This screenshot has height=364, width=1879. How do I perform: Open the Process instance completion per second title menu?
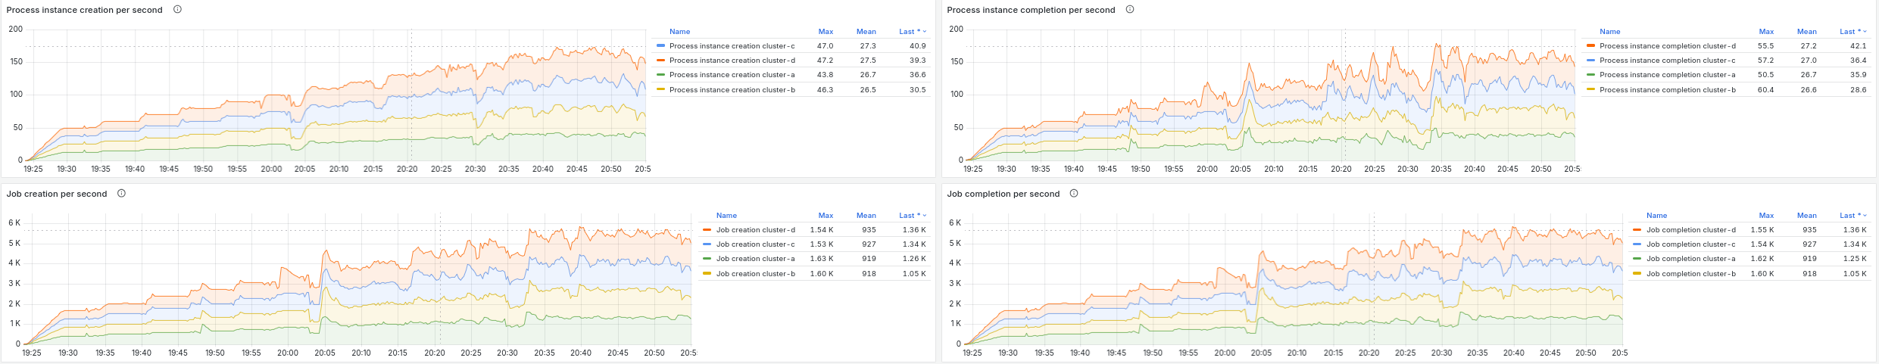pyautogui.click(x=1031, y=10)
